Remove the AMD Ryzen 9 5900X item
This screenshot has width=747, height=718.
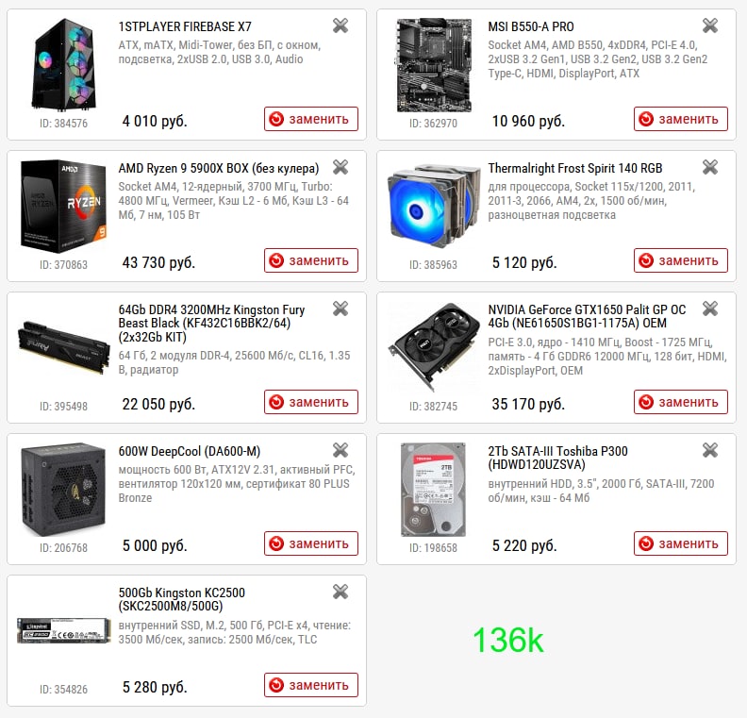pos(340,167)
